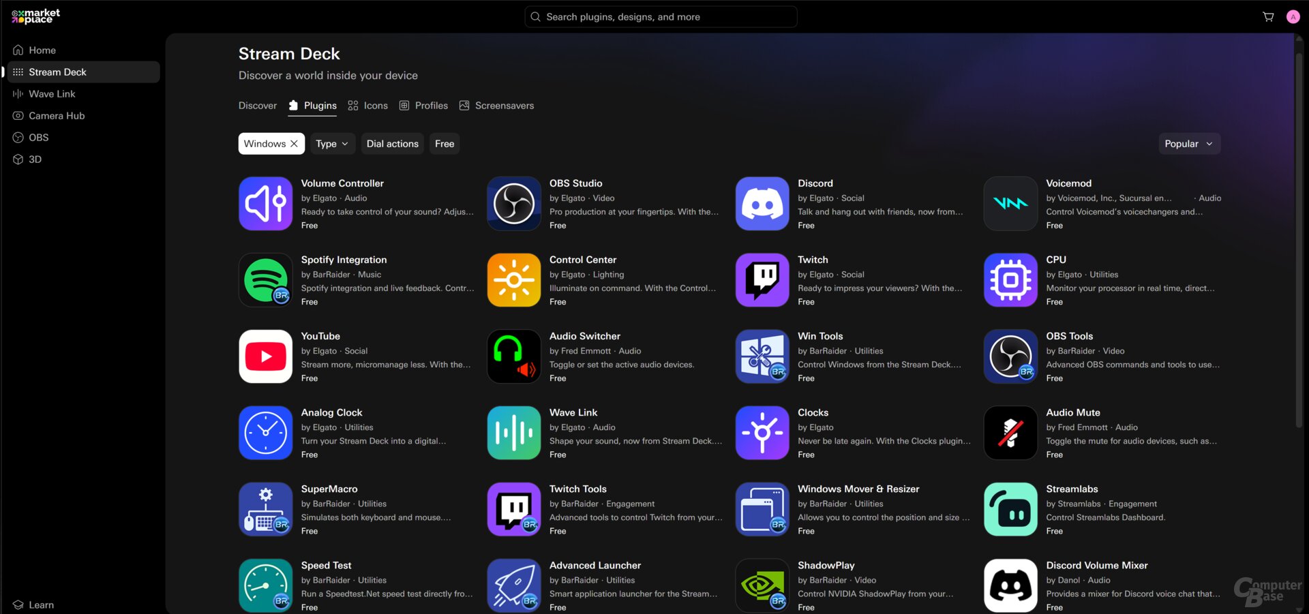1309x614 pixels.
Task: Open the Wave Link sidebar section
Action: click(x=52, y=93)
